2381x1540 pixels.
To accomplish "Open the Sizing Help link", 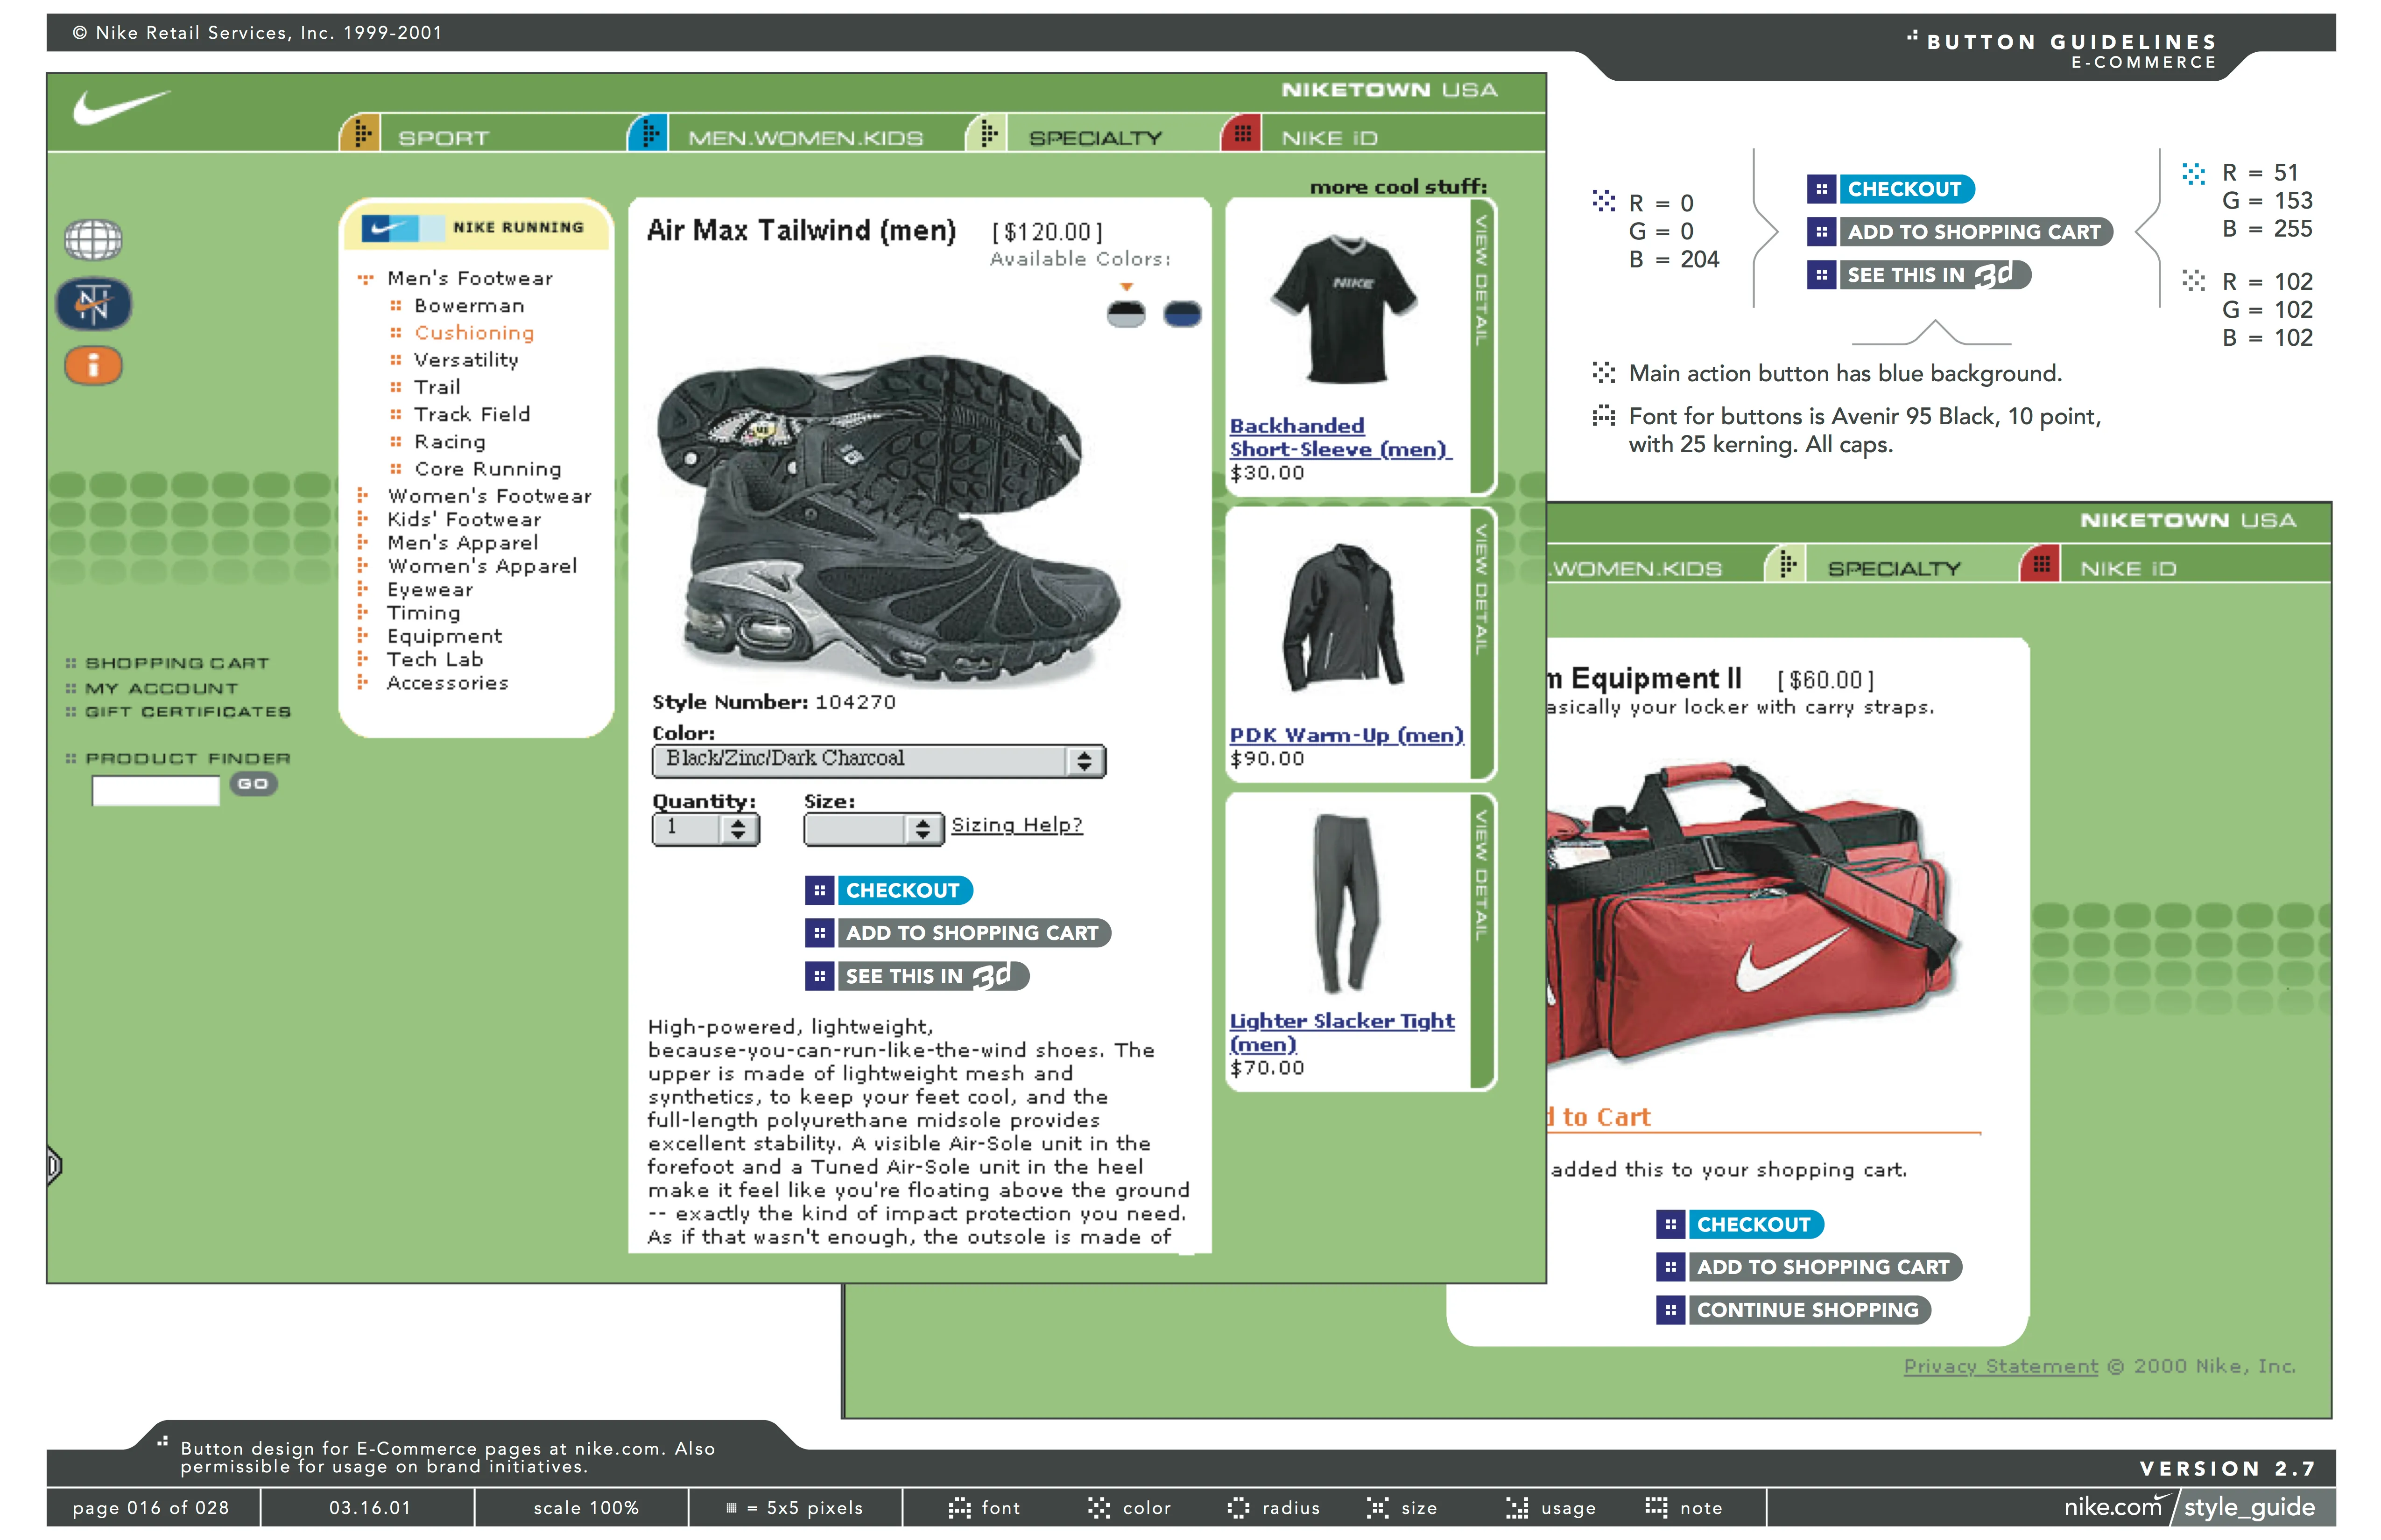I will pyautogui.click(x=1016, y=825).
